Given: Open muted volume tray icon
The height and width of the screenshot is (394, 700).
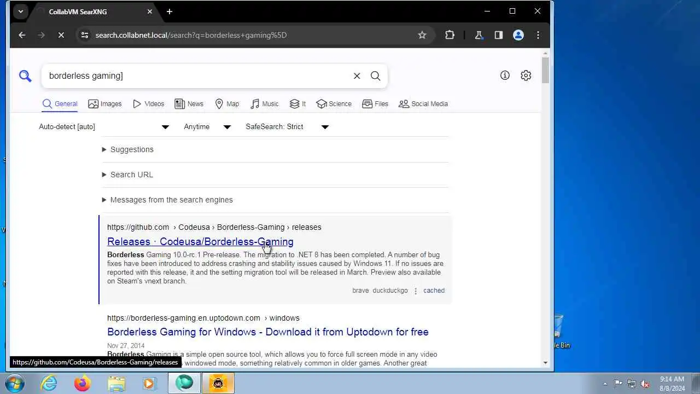Looking at the screenshot, I should pos(645,384).
